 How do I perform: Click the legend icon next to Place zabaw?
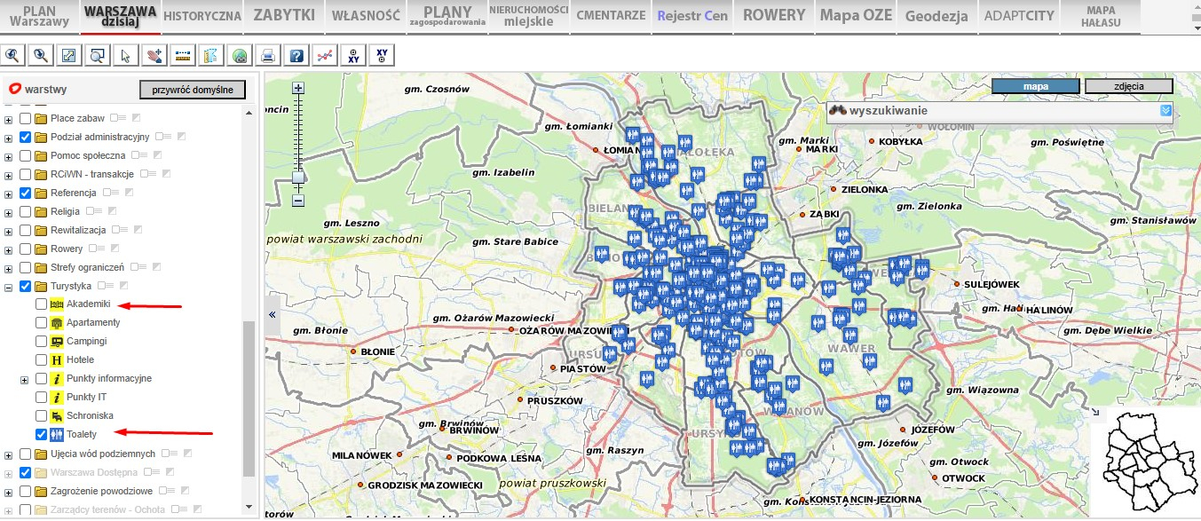116,118
